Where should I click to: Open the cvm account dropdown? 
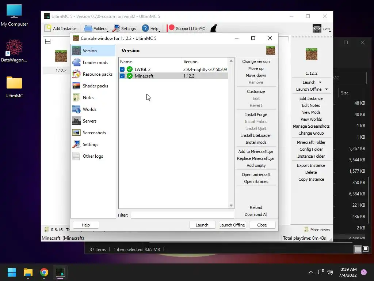(x=322, y=29)
